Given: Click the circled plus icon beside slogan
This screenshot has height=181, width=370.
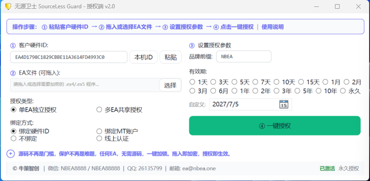Looking at the screenshot, I should [11, 154].
